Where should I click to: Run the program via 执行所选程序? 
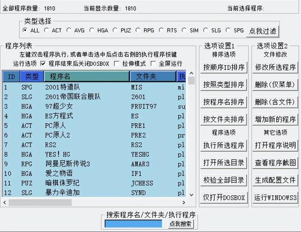[x=224, y=145]
